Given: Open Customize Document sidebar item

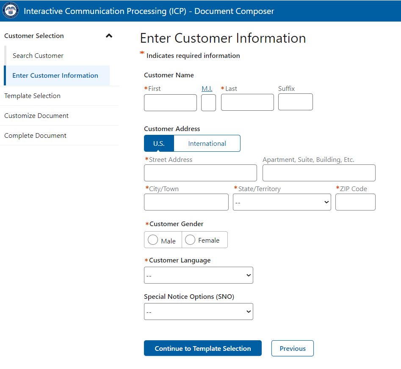Looking at the screenshot, I should (36, 116).
